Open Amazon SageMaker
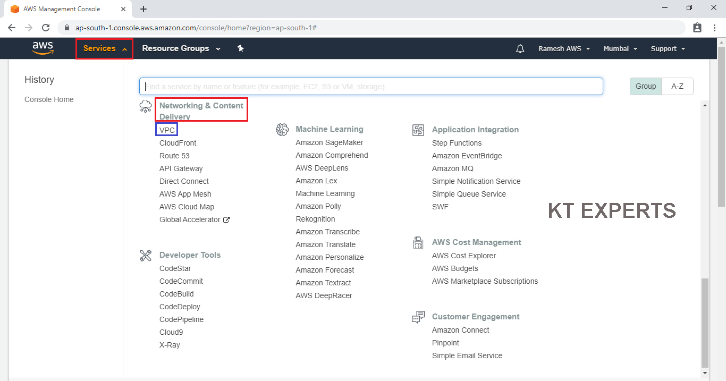This screenshot has width=726, height=381. coord(330,142)
